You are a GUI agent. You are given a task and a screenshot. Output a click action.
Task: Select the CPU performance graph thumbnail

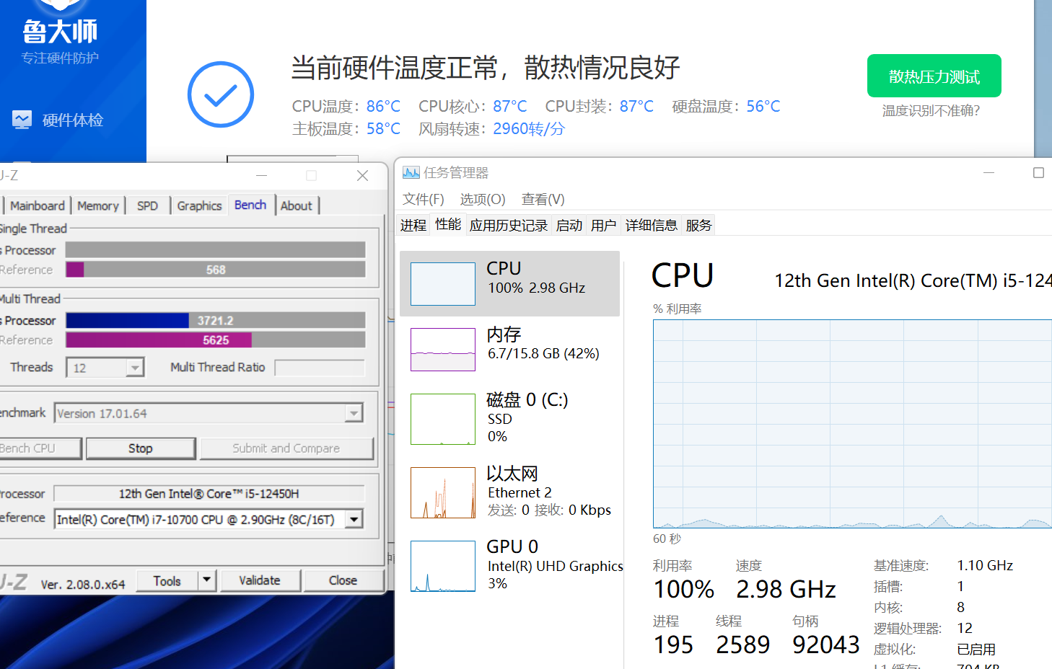point(443,284)
